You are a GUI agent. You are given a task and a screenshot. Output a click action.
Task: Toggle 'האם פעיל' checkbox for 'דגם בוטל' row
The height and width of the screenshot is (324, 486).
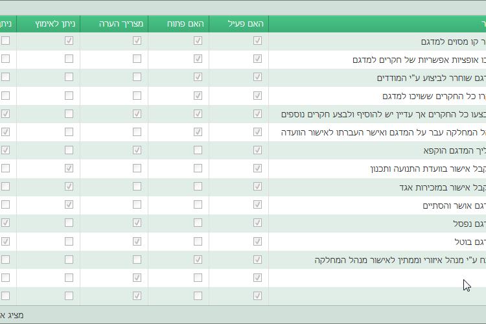[x=257, y=241]
